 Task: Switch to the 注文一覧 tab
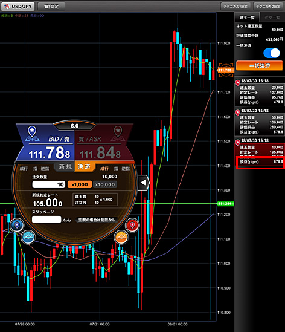click(272, 18)
